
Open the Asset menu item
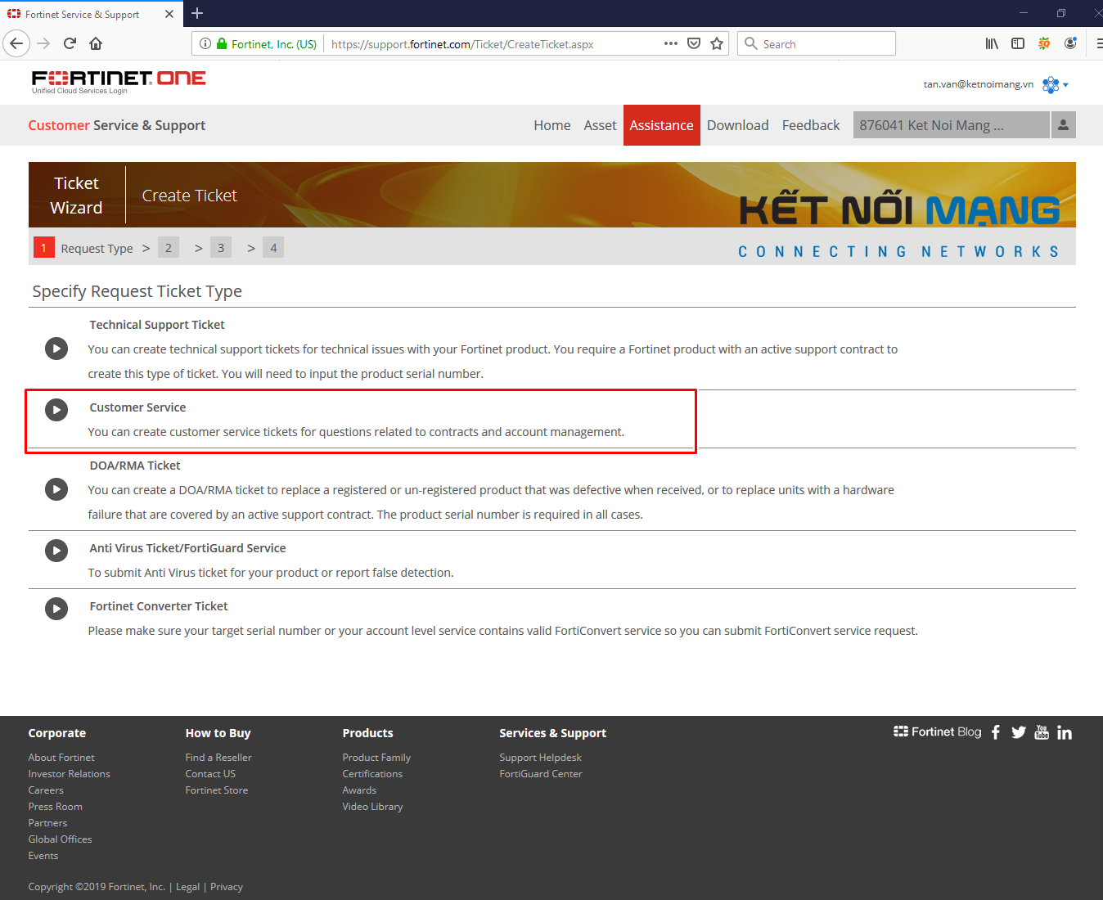600,125
